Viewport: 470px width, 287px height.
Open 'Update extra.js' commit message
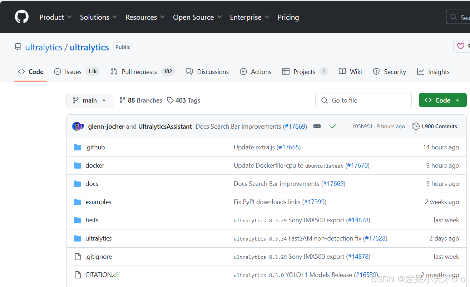point(254,147)
